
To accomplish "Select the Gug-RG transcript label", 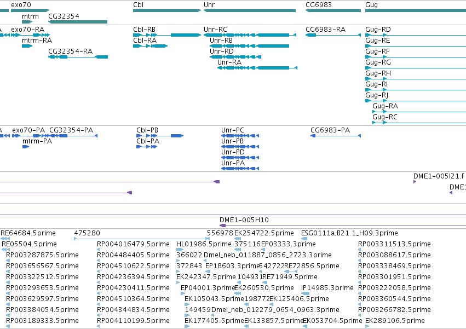I will (x=378, y=62).
